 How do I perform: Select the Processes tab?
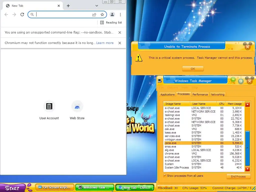pos(183,94)
